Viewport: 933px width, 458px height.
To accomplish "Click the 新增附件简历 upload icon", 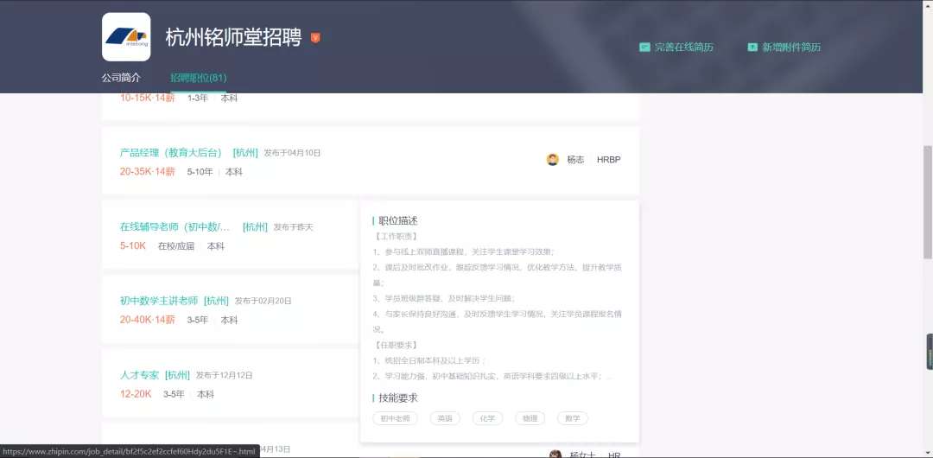I will (752, 47).
